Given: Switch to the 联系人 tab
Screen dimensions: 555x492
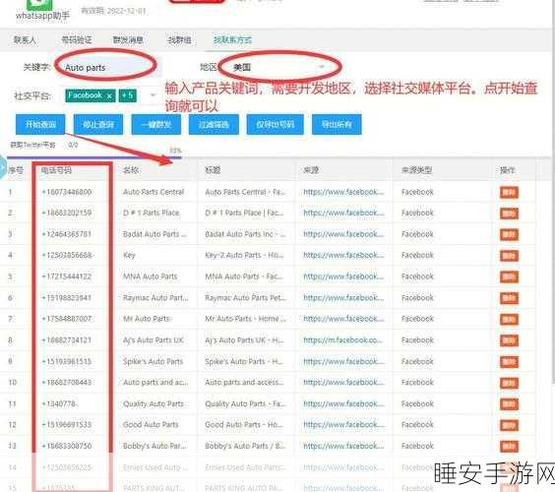Looking at the screenshot, I should (x=25, y=40).
